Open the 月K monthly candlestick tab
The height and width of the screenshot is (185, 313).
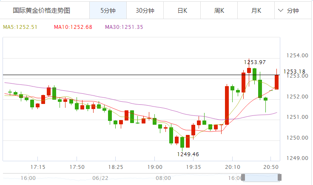point(256,10)
